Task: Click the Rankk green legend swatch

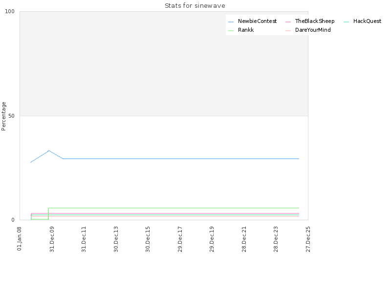Action: click(x=231, y=31)
